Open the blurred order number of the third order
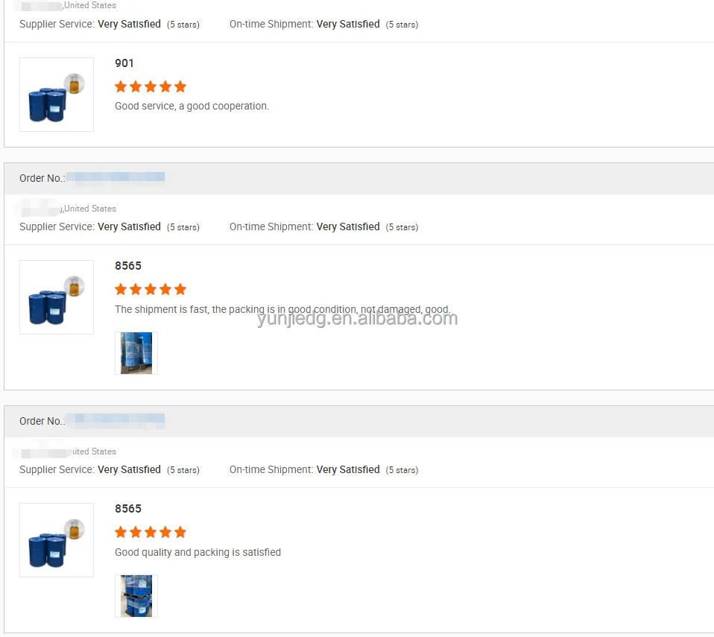This screenshot has height=637, width=714. pos(119,421)
